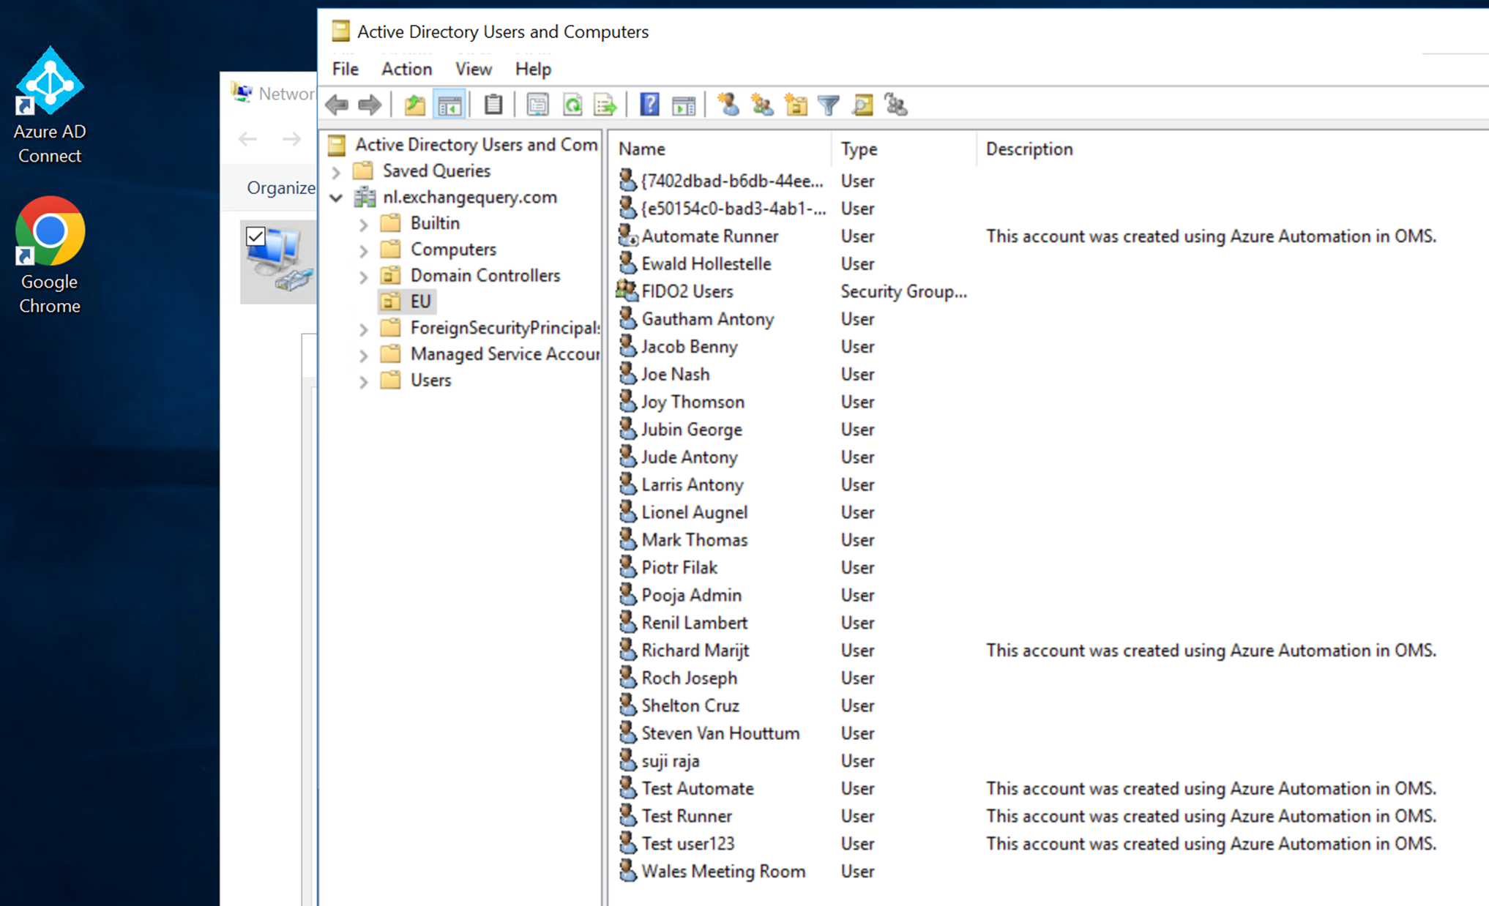1489x906 pixels.
Task: Click the Refresh toolbar icon
Action: pos(572,105)
